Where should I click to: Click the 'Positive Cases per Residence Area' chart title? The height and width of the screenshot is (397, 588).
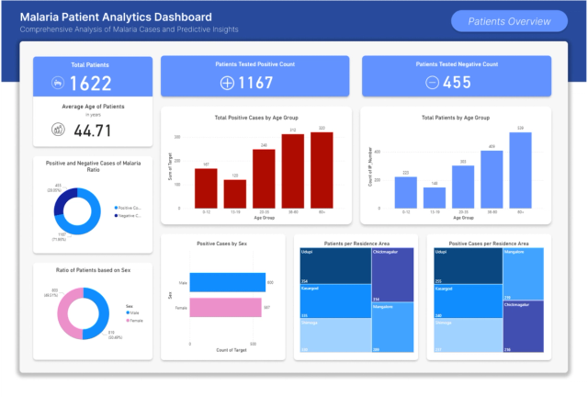489,244
